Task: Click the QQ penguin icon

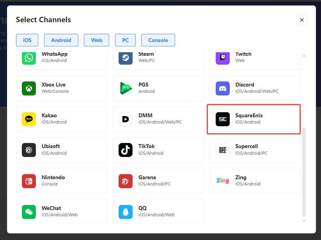Action: pyautogui.click(x=126, y=212)
